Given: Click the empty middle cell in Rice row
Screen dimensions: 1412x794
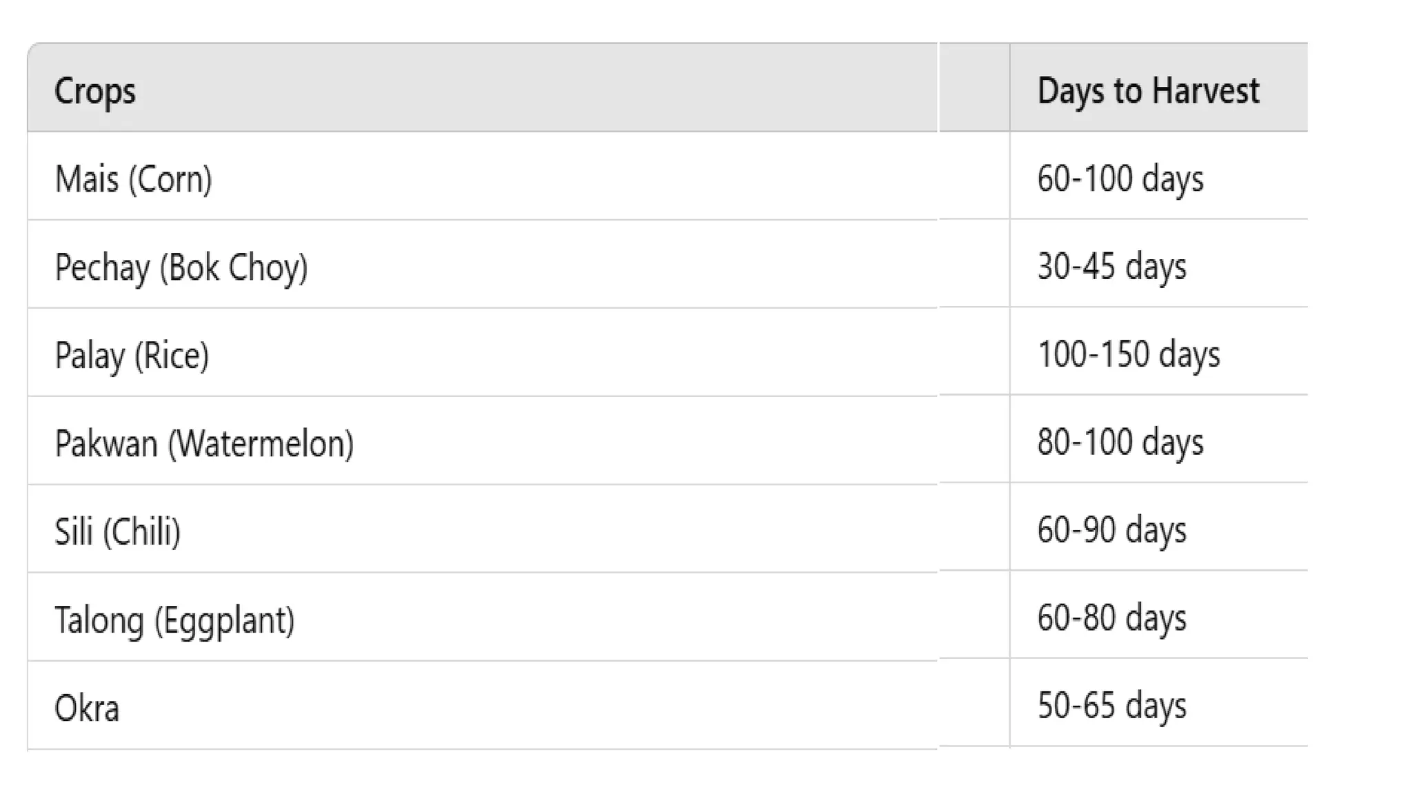Looking at the screenshot, I should tap(974, 352).
